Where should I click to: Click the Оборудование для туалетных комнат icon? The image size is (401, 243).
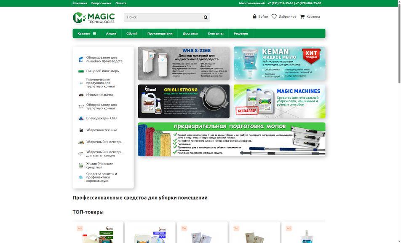point(81,106)
